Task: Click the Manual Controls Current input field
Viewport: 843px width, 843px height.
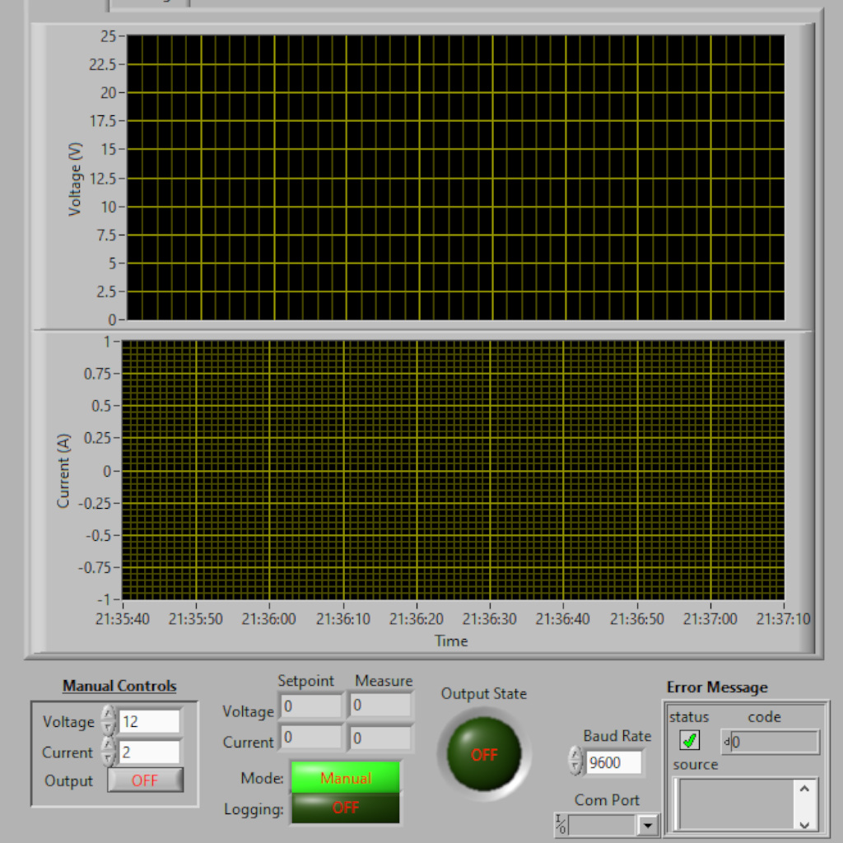Action: click(149, 752)
